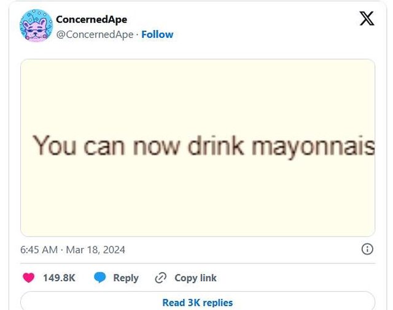Click the Reply text label

click(x=126, y=278)
